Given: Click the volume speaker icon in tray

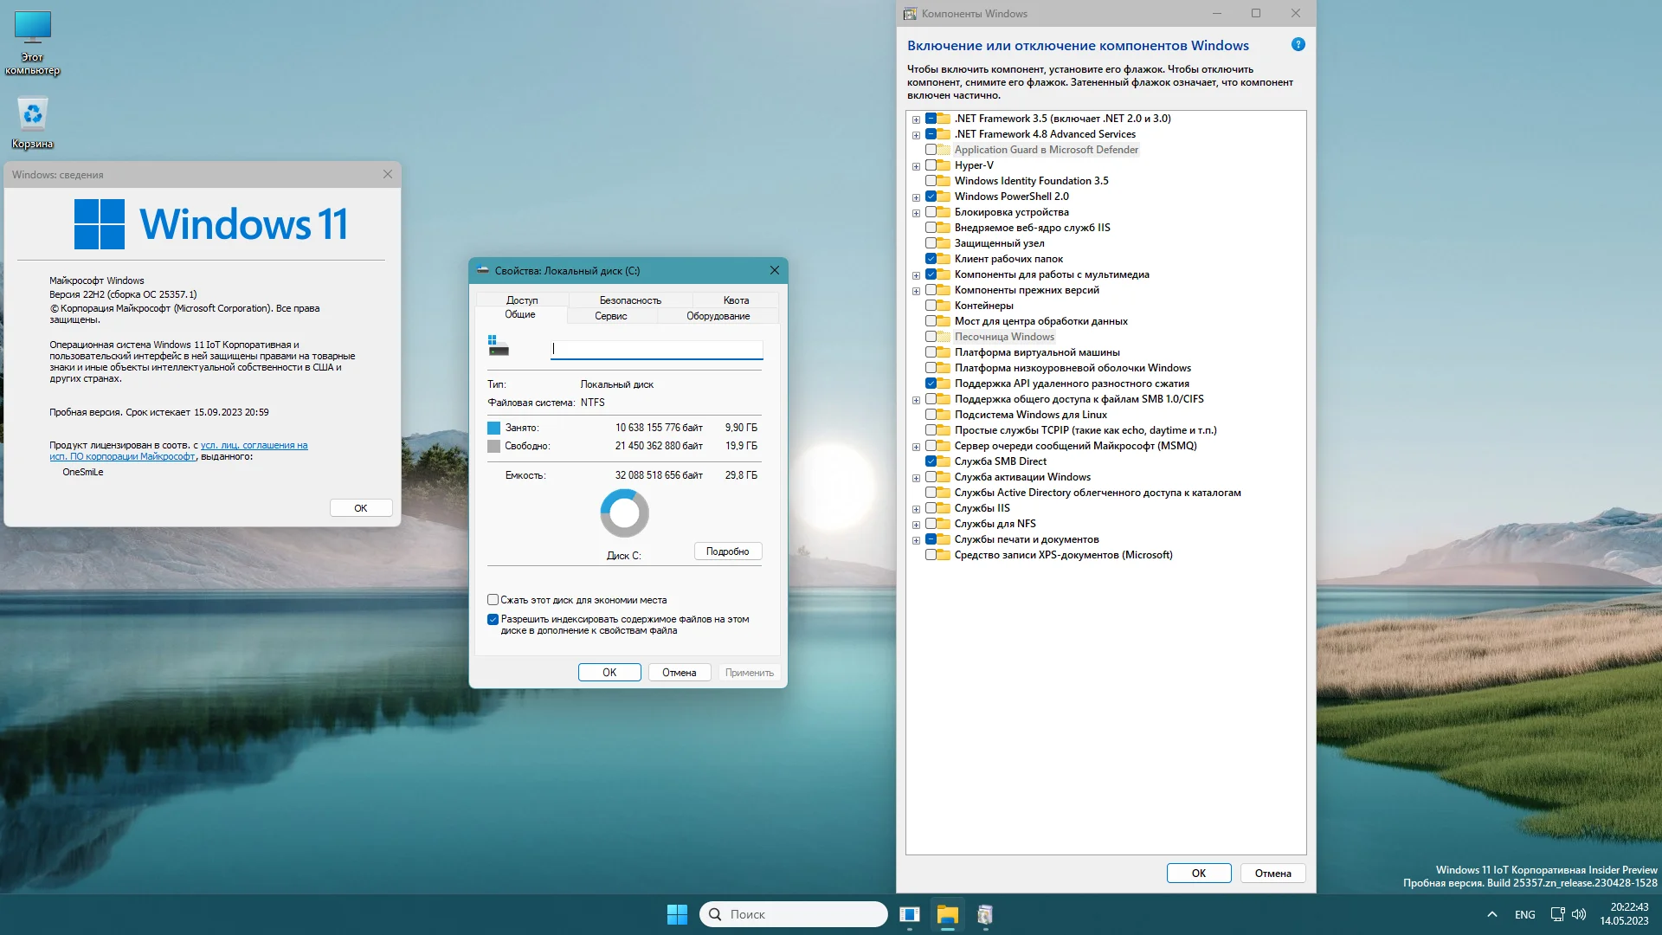Looking at the screenshot, I should pos(1579,914).
